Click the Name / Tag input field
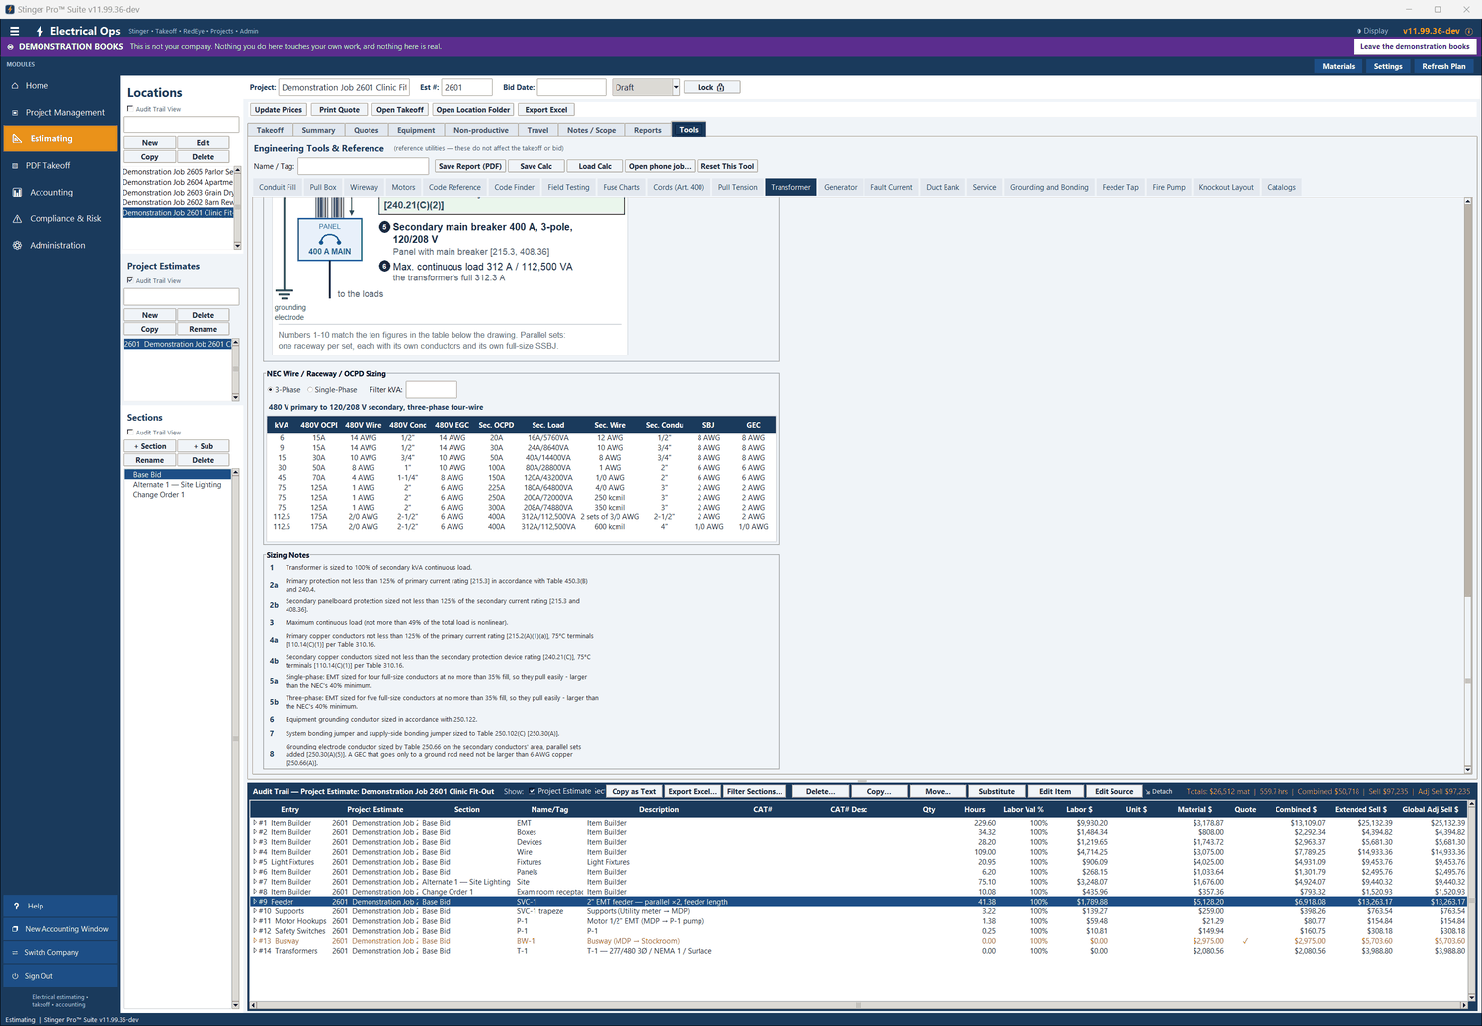This screenshot has width=1482, height=1026. [364, 166]
